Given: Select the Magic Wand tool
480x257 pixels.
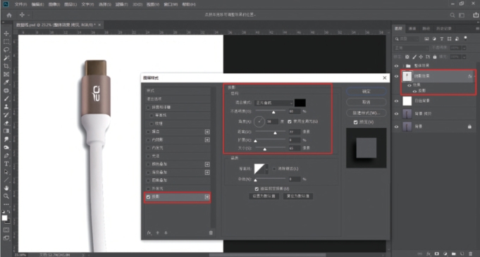Looking at the screenshot, I should point(6,58).
